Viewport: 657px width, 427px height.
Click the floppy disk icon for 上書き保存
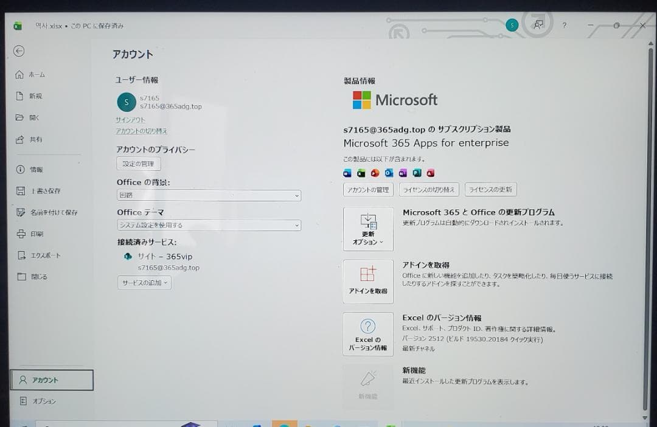pos(21,190)
